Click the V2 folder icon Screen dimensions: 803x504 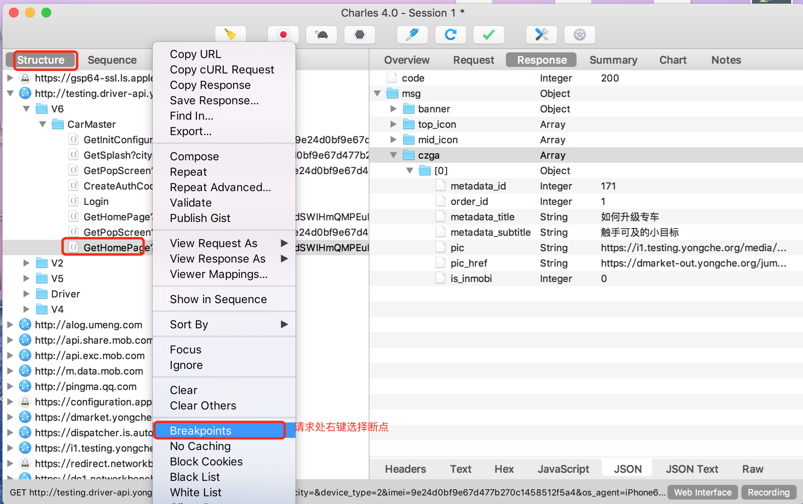point(41,263)
